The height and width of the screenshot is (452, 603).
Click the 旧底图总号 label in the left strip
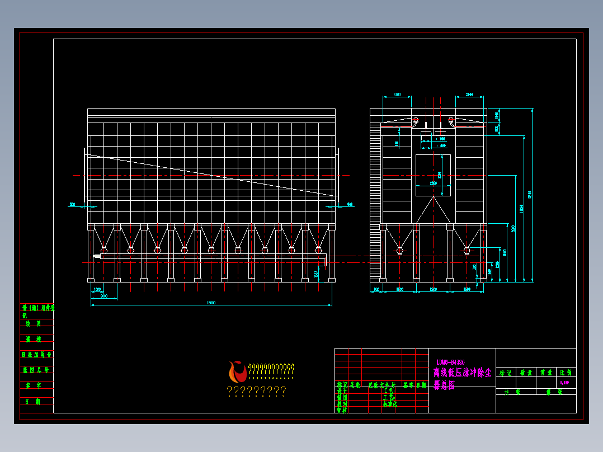36,354
